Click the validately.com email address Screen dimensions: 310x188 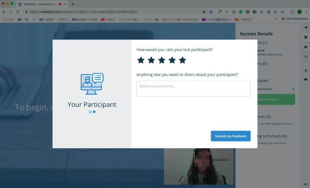270,55
